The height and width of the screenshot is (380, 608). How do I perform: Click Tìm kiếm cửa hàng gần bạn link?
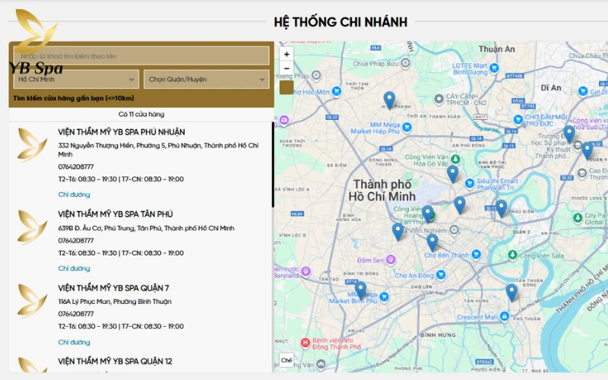point(74,98)
